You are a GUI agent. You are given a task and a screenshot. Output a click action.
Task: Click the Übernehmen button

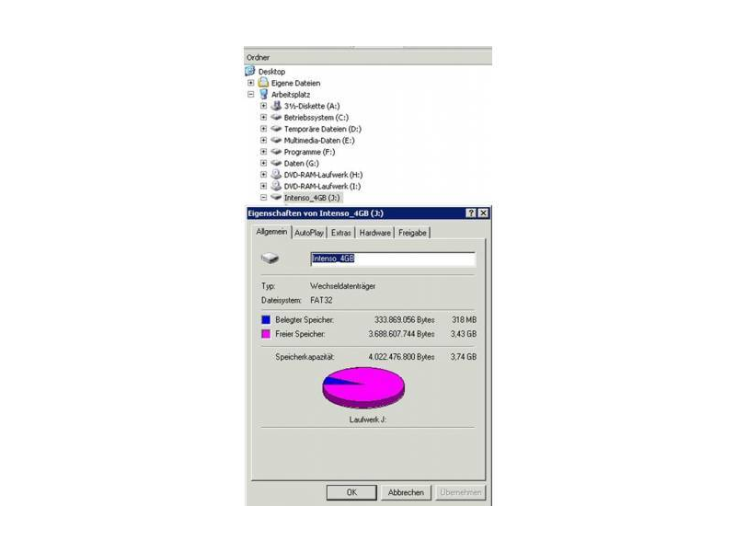coord(461,492)
